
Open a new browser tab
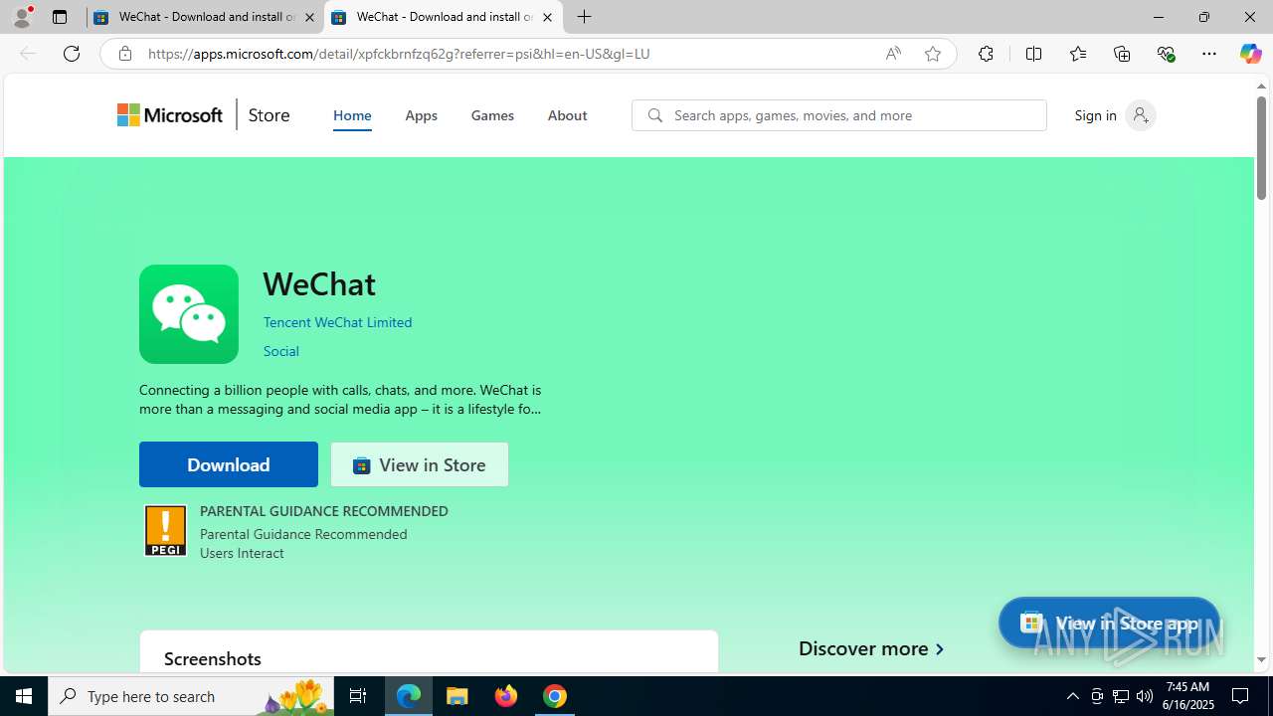[585, 17]
